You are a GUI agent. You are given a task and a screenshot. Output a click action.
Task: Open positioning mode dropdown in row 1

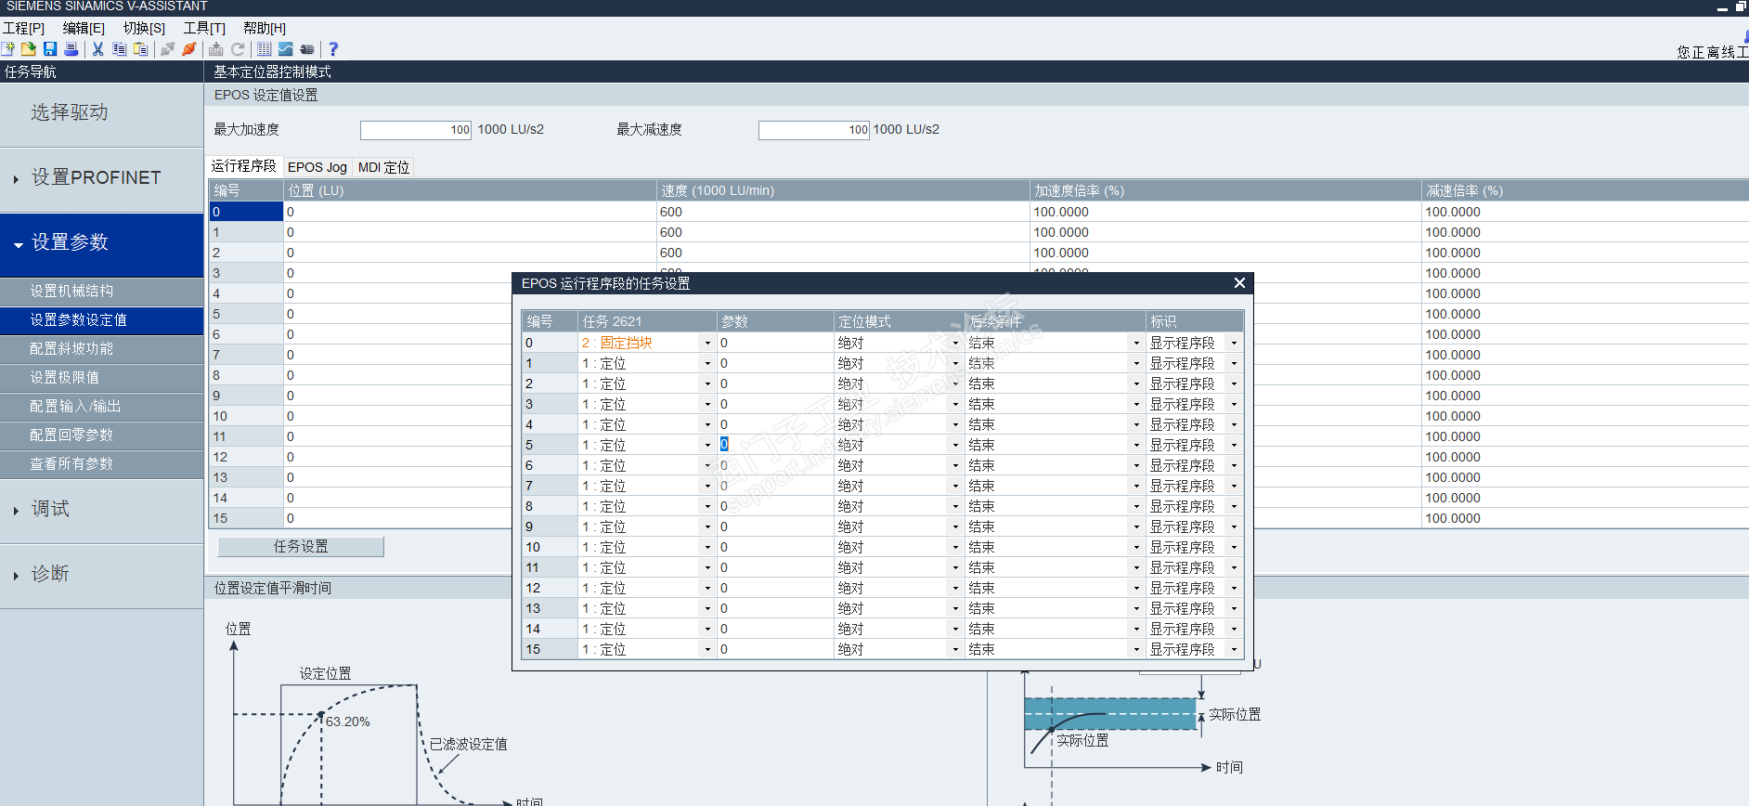click(x=955, y=364)
